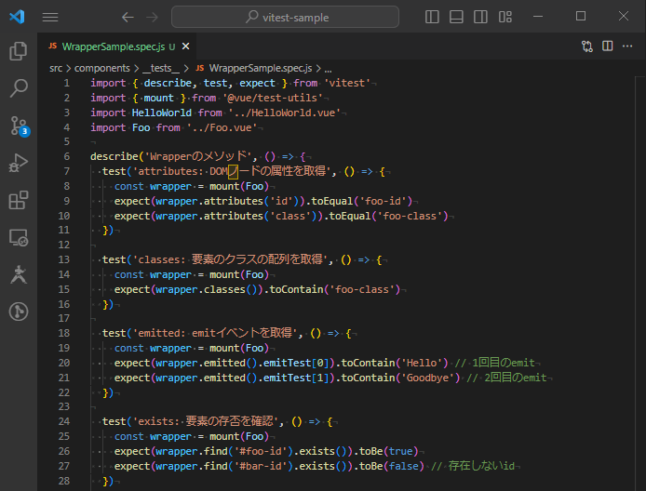Viewport: 646px width, 491px height.
Task: Click toContain('foo-class') on line 15
Action: pos(334,290)
